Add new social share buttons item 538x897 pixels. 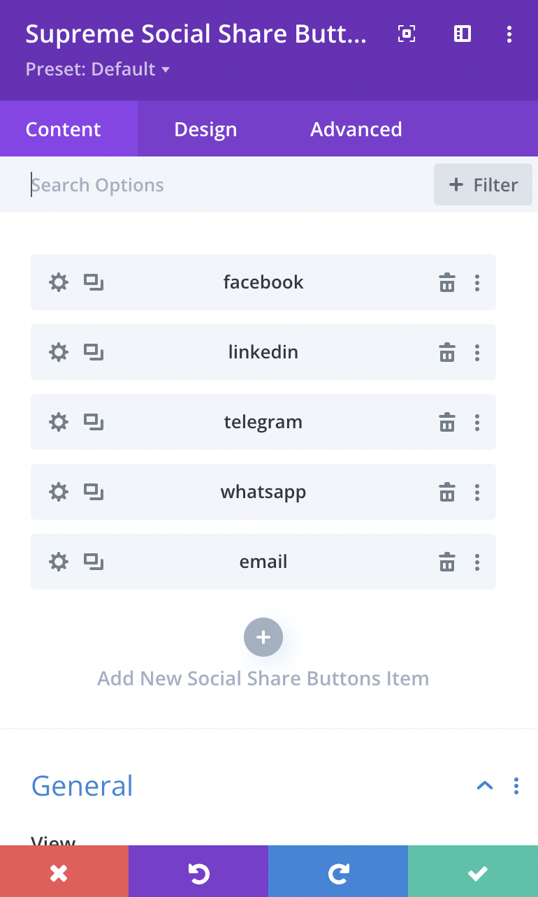pyautogui.click(x=263, y=637)
